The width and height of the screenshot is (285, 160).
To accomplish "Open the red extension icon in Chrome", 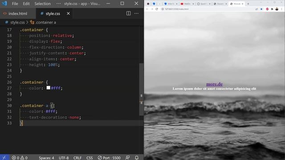I will point(267,9).
